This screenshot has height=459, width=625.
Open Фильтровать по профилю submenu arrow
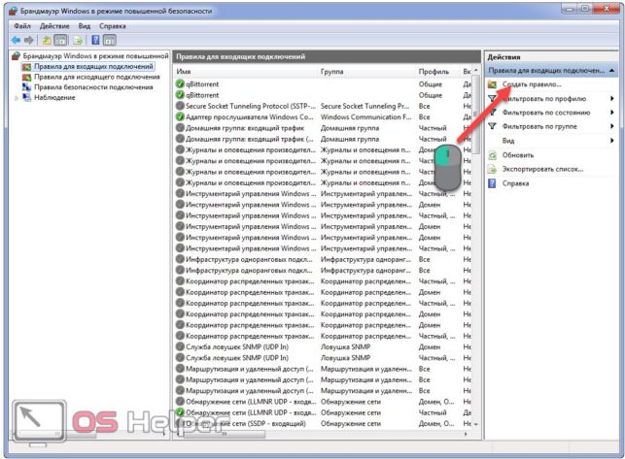click(x=611, y=99)
